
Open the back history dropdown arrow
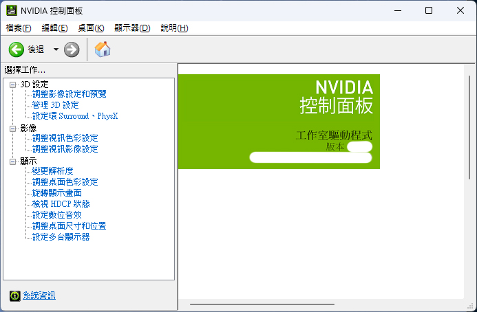tap(56, 49)
